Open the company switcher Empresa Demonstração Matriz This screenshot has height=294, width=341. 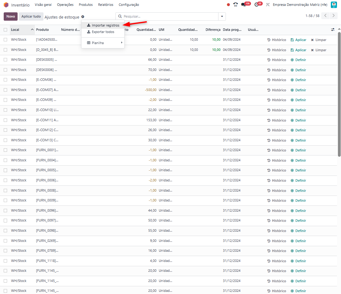coord(300,5)
